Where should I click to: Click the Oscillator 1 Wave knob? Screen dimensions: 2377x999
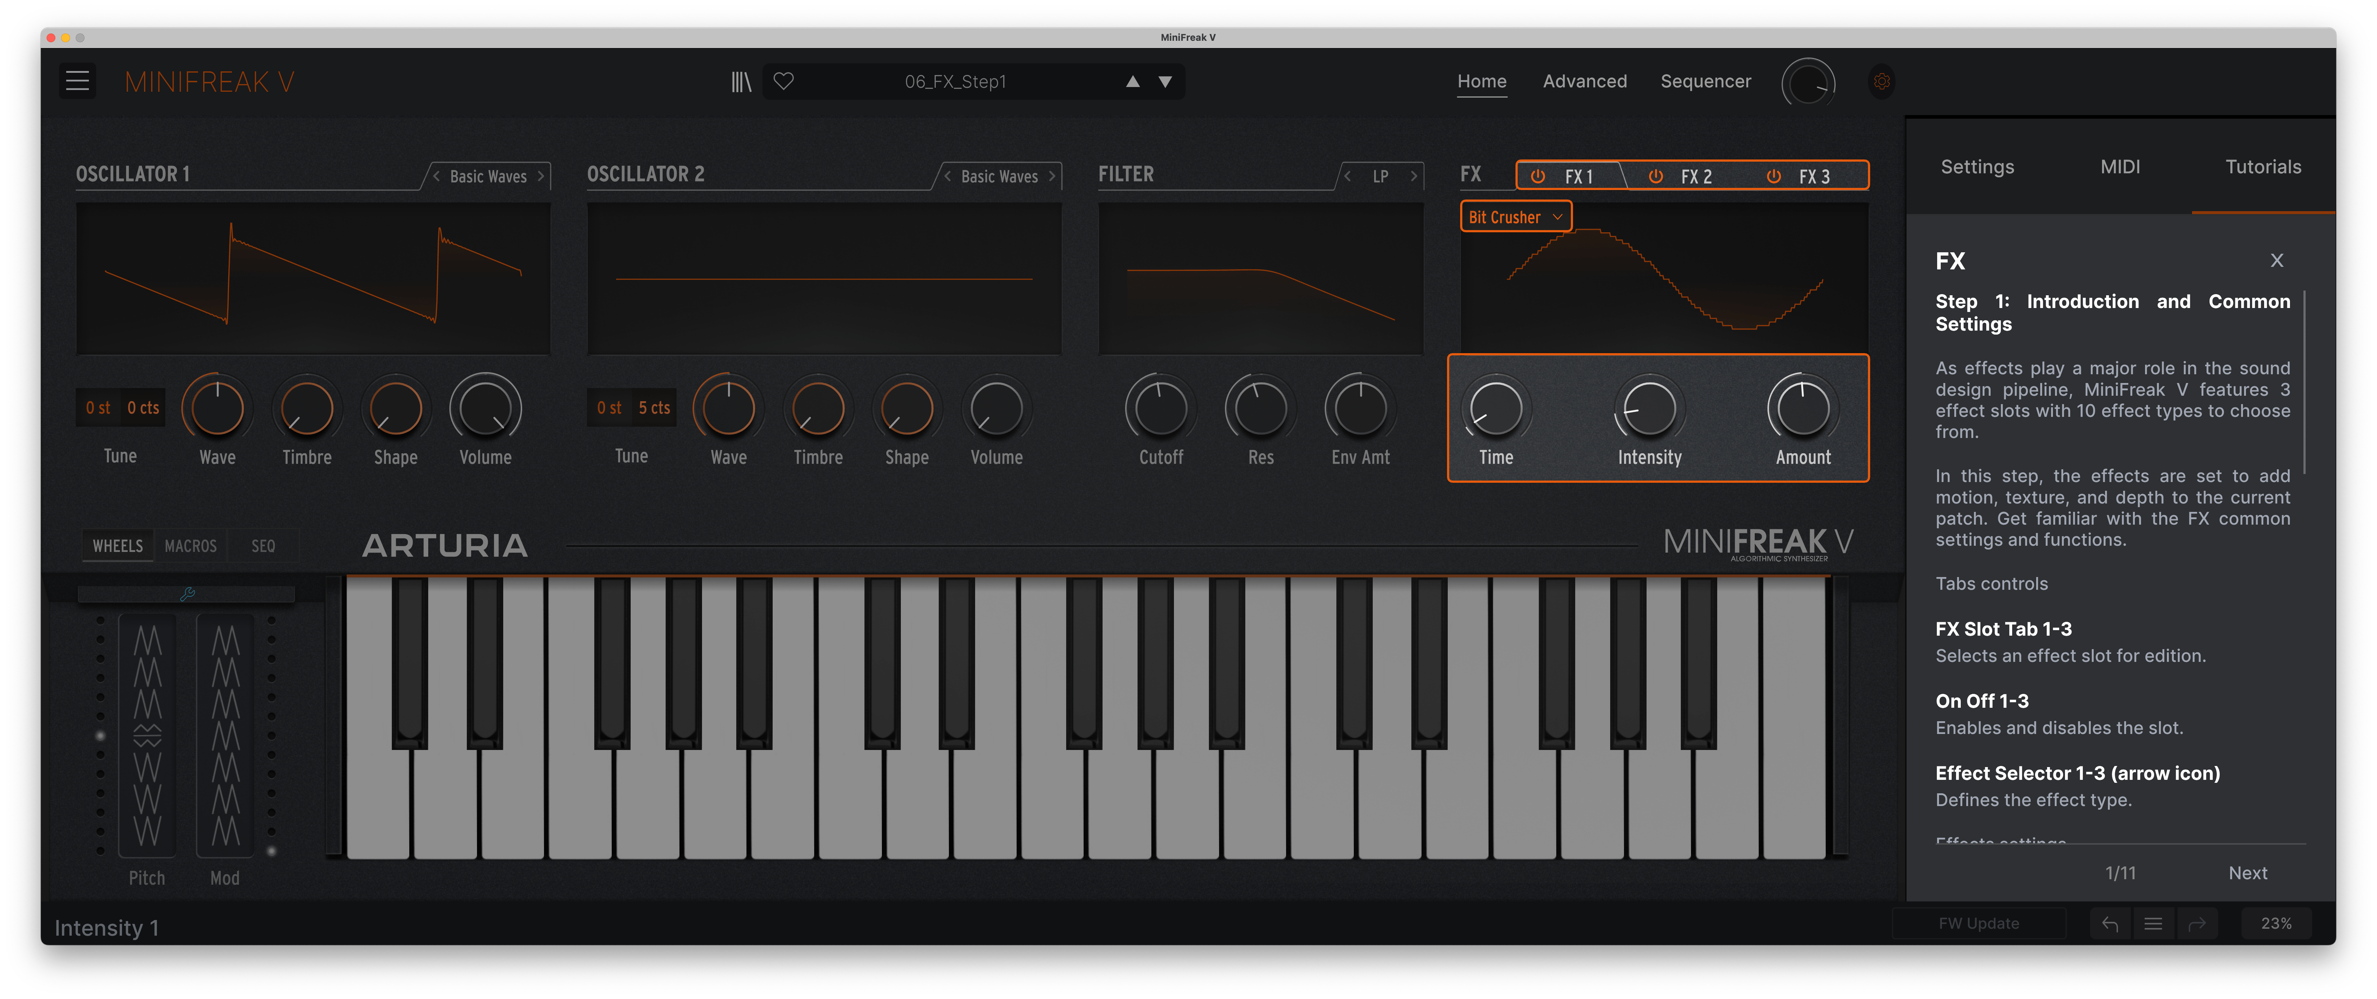[218, 408]
